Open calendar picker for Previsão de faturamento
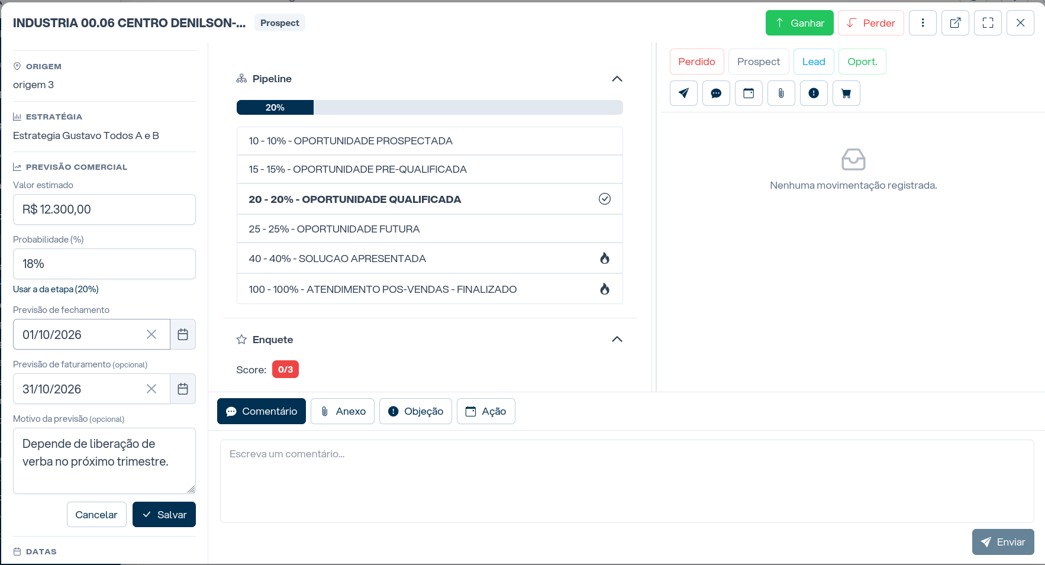This screenshot has width=1045, height=565. (183, 389)
